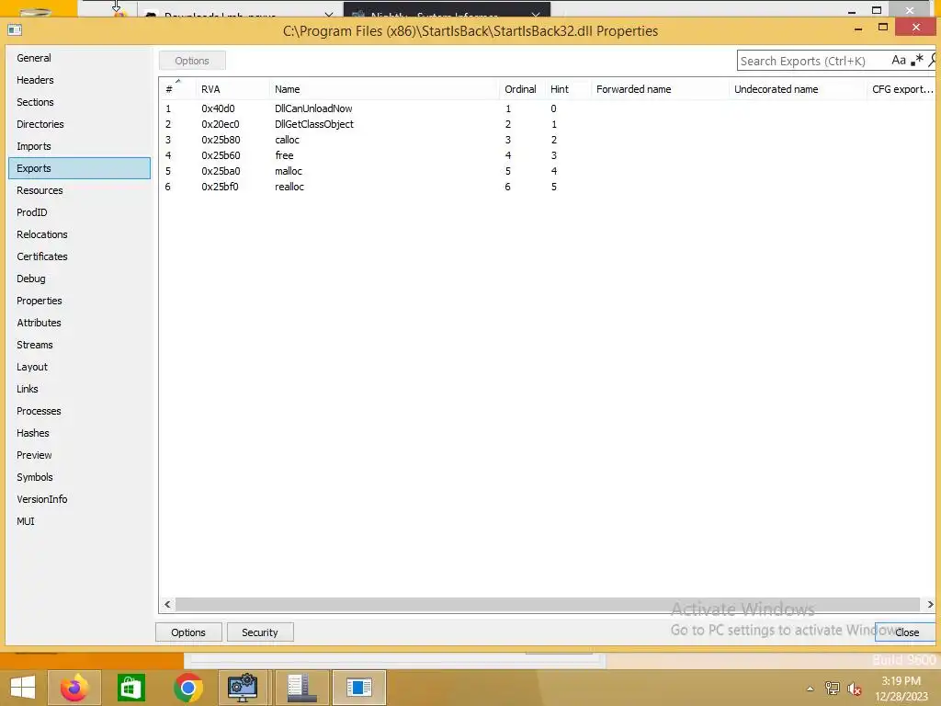Show hidden system tray icons
941x706 pixels.
tap(811, 689)
